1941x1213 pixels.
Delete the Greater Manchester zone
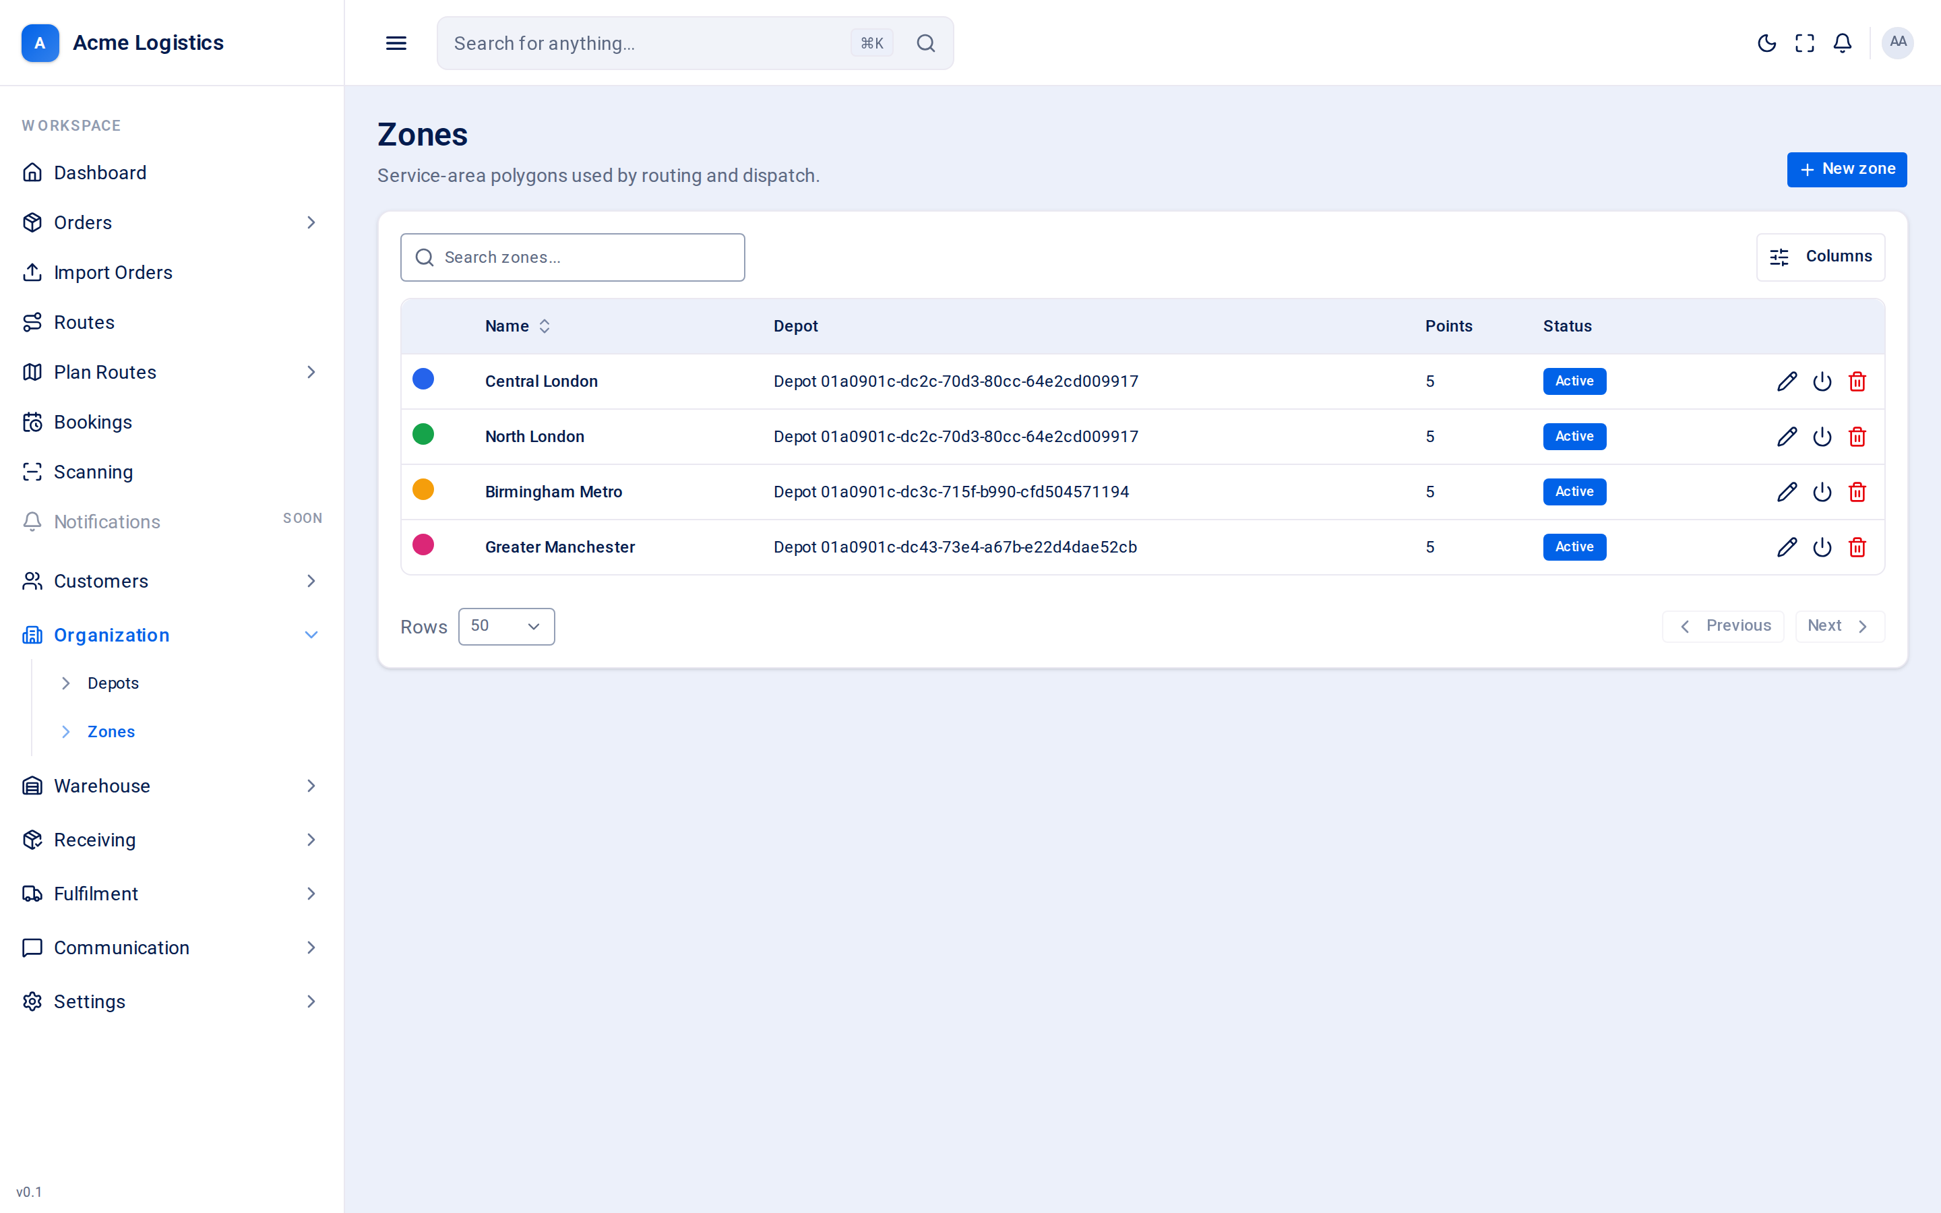point(1857,547)
